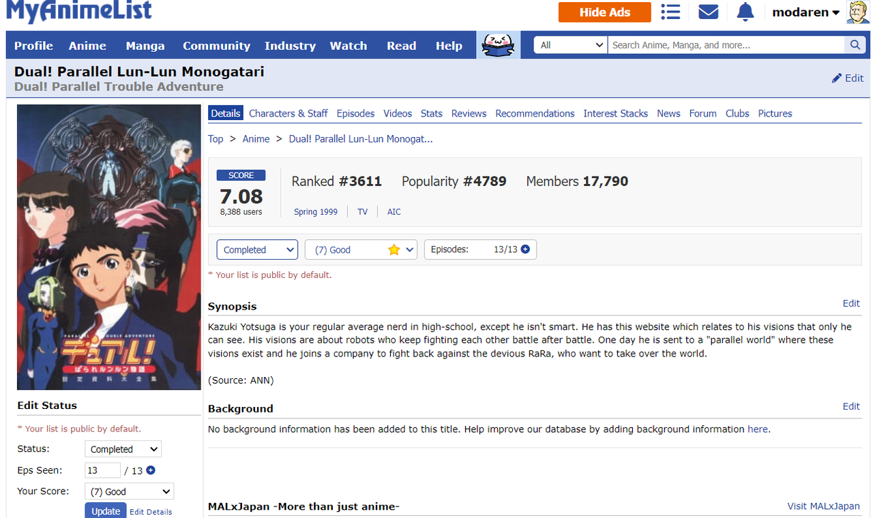
Task: Open the Community menu
Action: click(x=216, y=46)
